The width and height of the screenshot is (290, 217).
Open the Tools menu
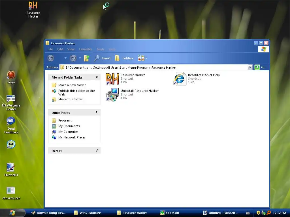coord(100,49)
